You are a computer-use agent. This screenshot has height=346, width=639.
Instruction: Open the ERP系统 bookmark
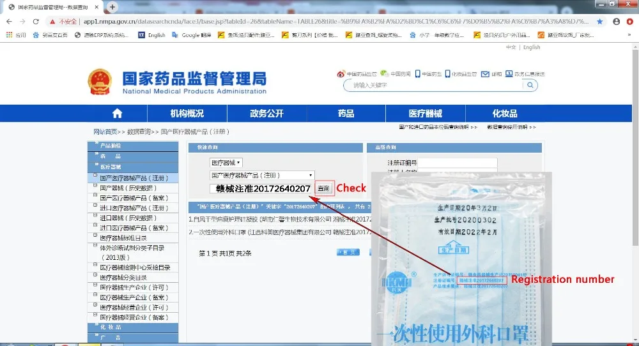coord(101,35)
